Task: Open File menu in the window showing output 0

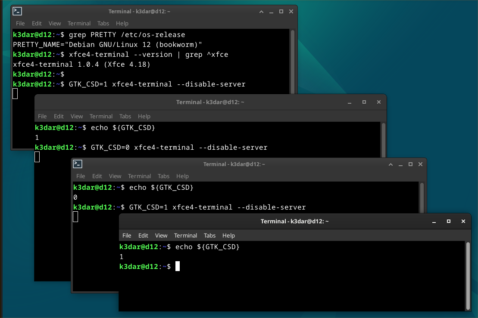Action: coord(81,176)
